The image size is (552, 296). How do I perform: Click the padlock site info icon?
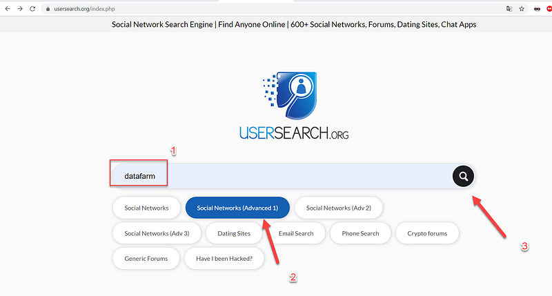pos(48,9)
